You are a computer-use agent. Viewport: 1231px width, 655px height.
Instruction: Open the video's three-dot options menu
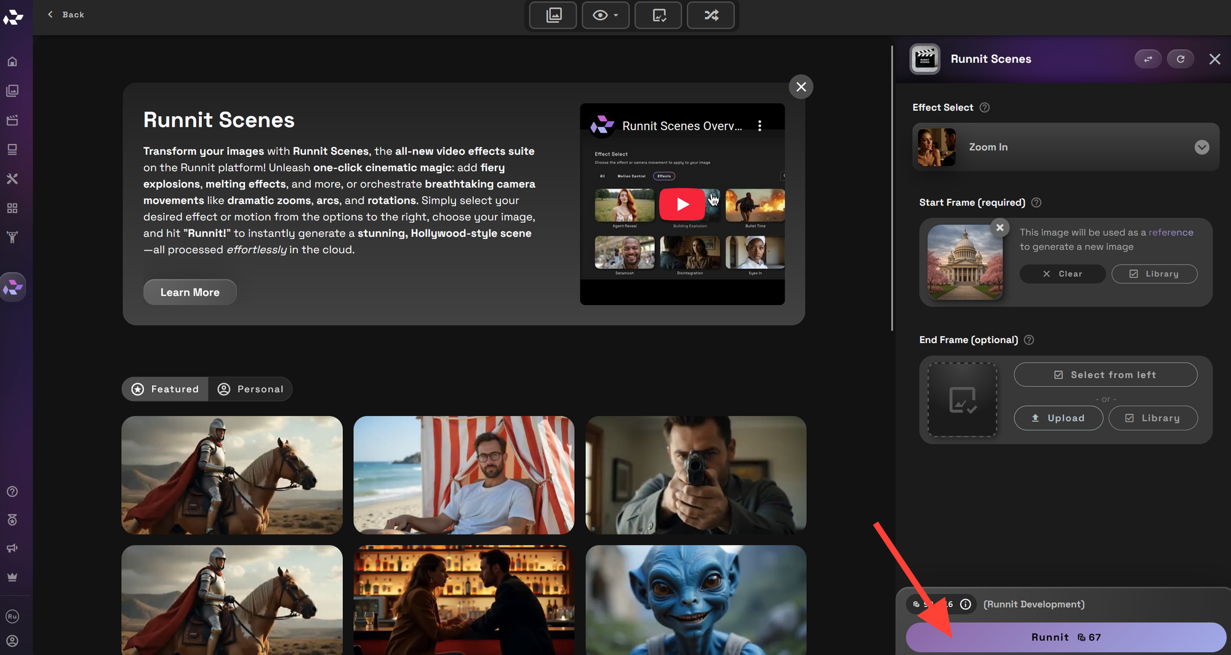(760, 125)
